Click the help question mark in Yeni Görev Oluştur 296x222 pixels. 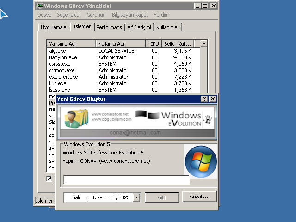[x=204, y=99]
